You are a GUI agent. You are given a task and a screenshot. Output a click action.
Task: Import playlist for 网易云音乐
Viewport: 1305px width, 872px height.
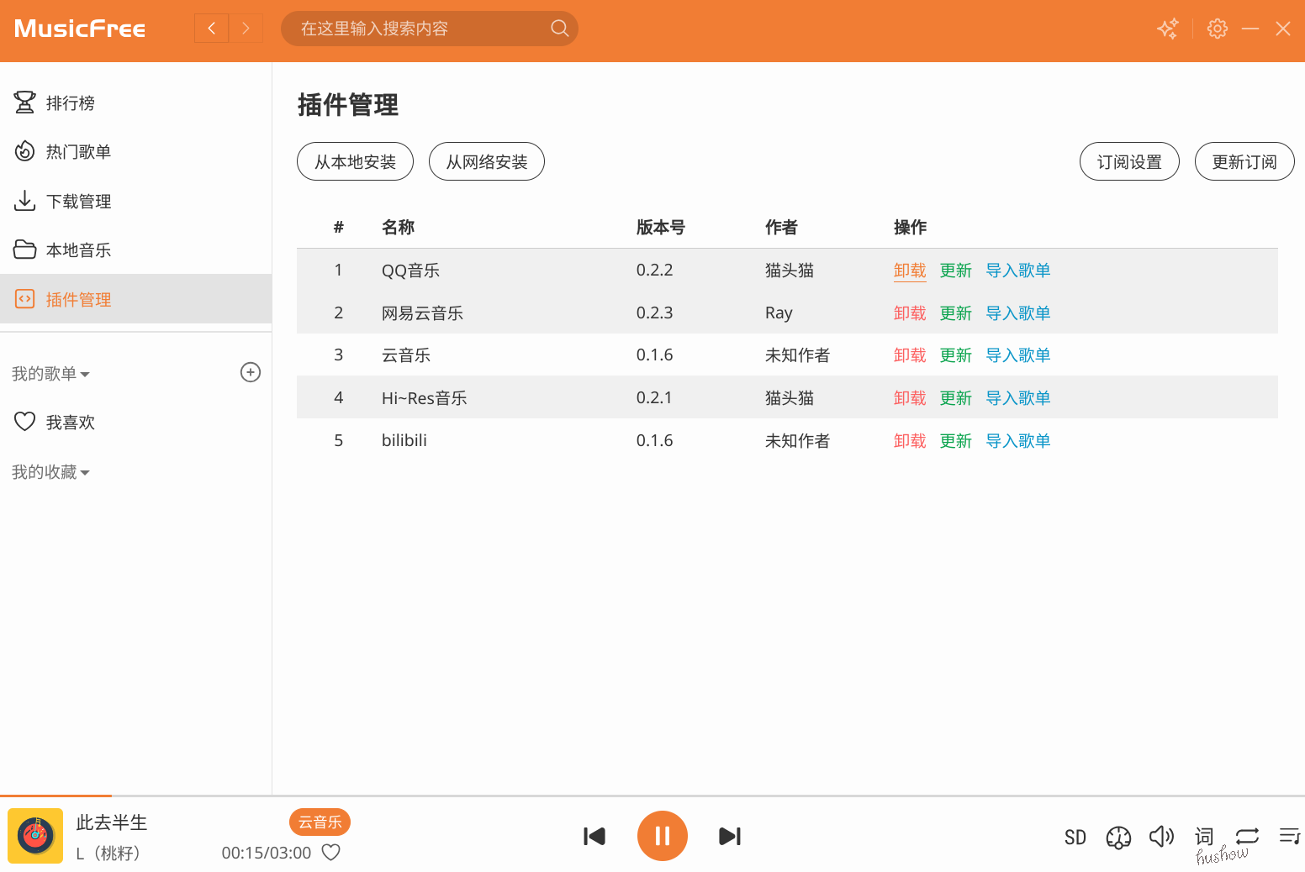coord(1018,313)
